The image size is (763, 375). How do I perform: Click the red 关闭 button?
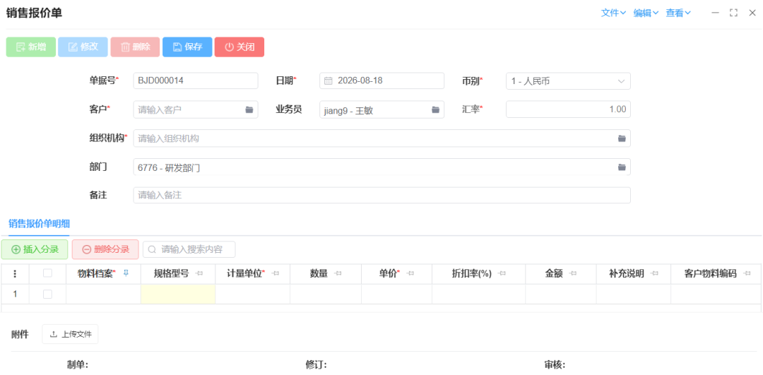239,47
